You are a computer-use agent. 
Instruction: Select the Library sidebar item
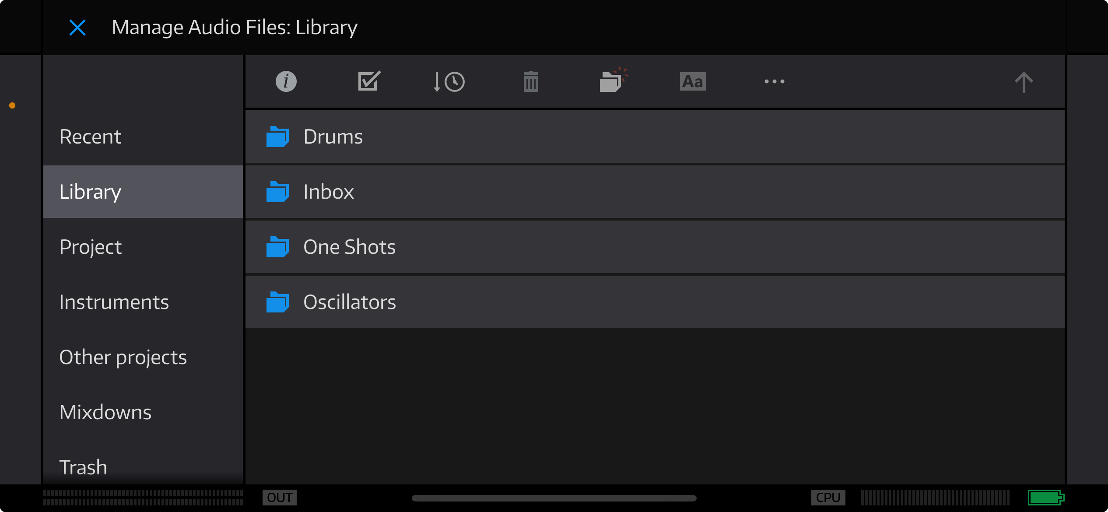pos(143,192)
